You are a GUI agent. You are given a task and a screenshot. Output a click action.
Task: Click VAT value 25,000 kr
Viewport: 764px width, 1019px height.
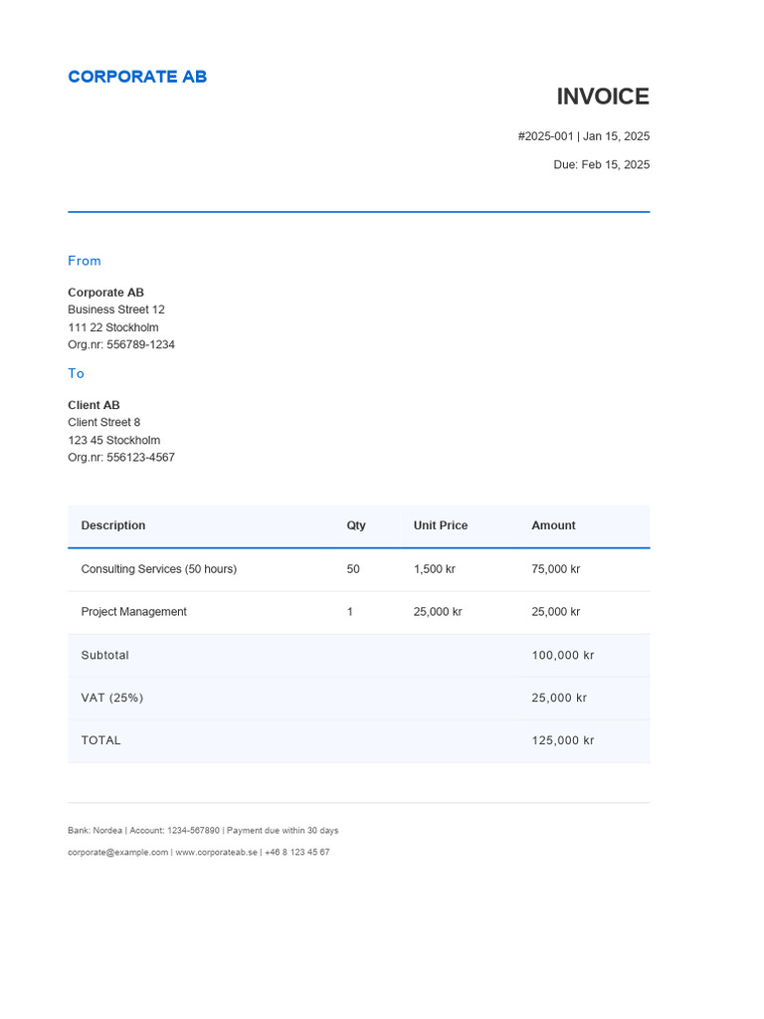559,698
